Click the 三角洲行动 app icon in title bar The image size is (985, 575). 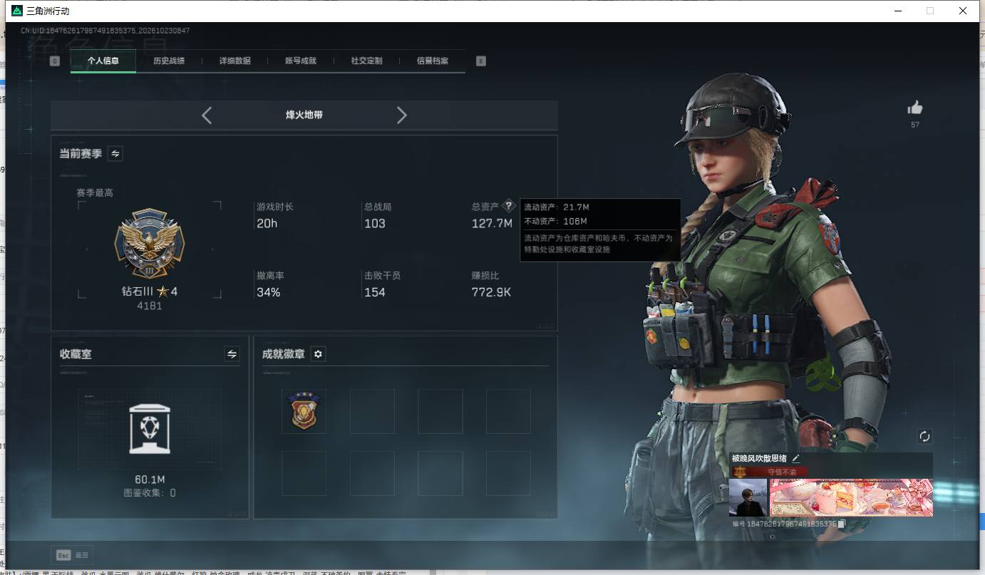coord(17,11)
